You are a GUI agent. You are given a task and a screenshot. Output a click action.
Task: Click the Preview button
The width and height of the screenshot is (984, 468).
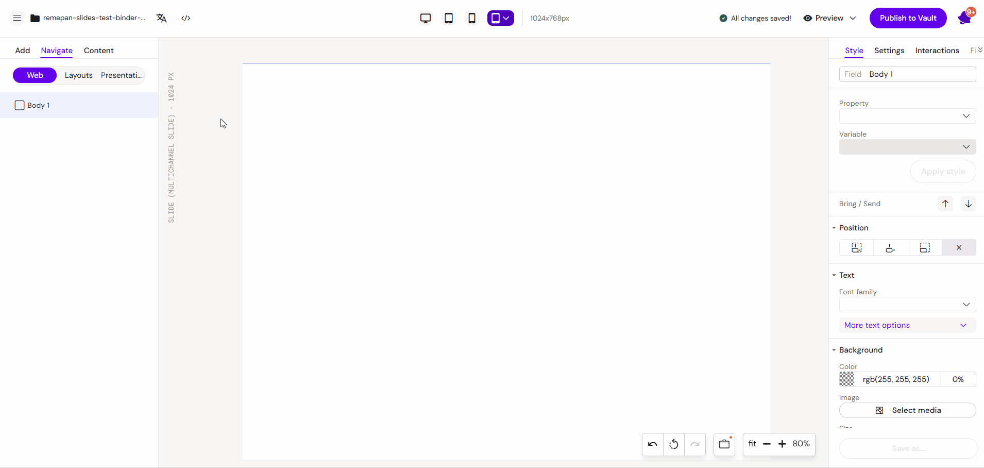click(x=823, y=18)
